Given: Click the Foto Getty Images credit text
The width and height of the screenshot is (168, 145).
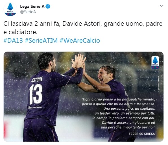Looking at the screenshot, I should (158, 83).
